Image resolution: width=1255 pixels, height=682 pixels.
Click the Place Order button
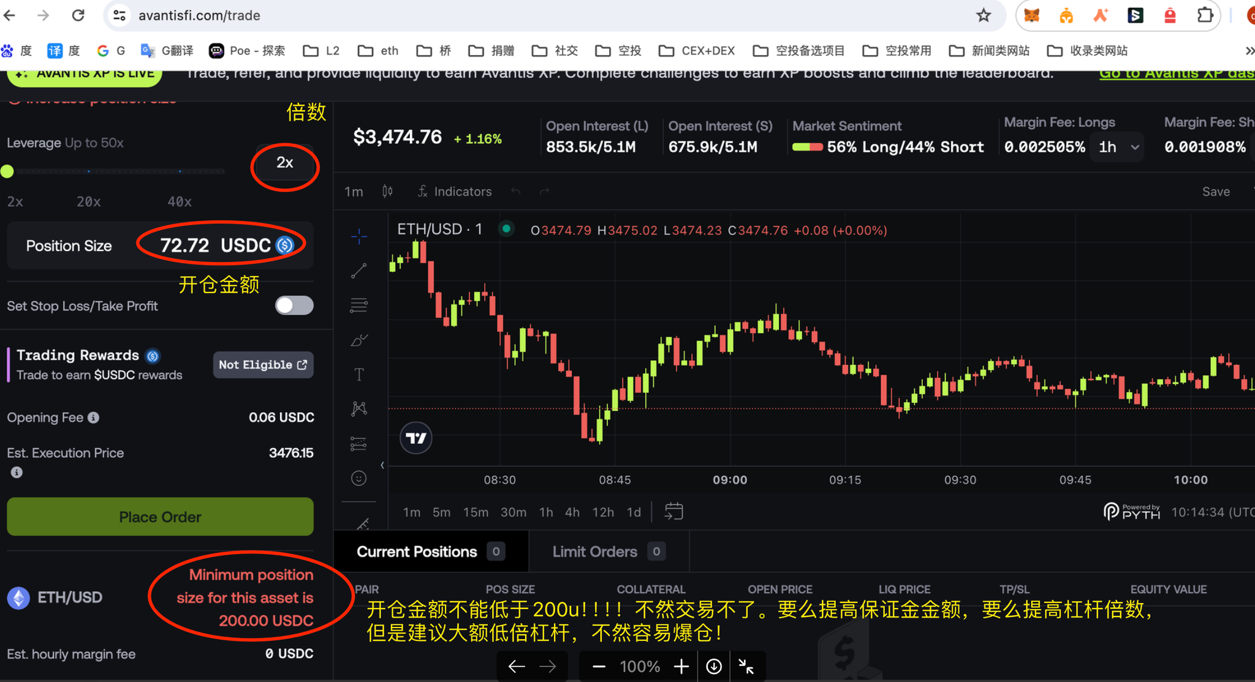click(159, 516)
